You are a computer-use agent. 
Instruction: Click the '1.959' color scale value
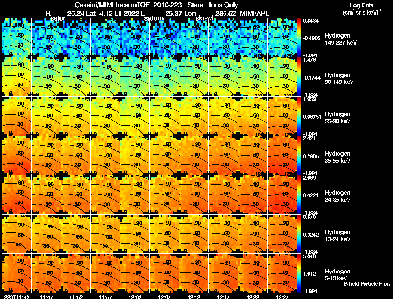(309, 99)
